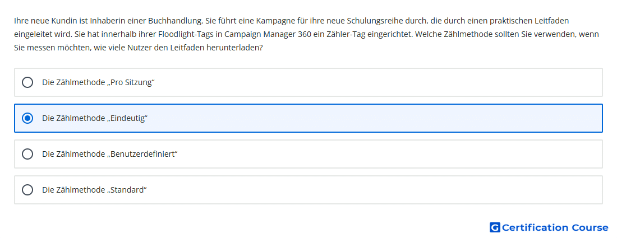The height and width of the screenshot is (238, 617).
Task: Click the word „Floodlight-Tags“ in the question
Action: pos(184,34)
